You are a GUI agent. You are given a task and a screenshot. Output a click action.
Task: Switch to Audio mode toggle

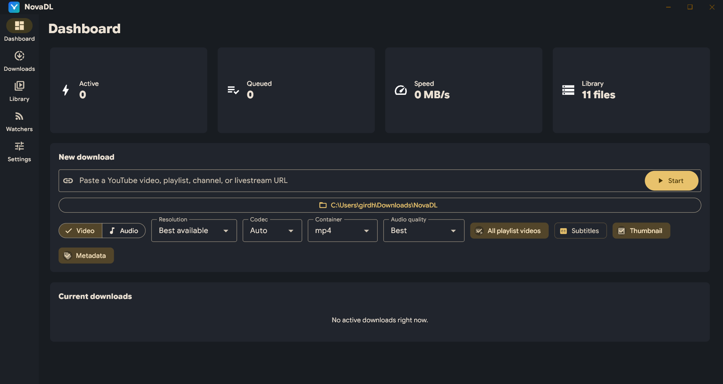[x=124, y=231]
